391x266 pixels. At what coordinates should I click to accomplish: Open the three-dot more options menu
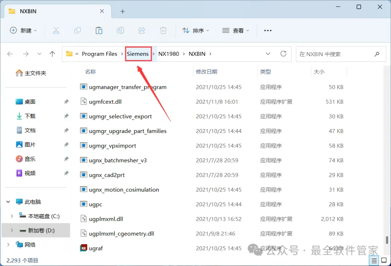[x=268, y=30]
